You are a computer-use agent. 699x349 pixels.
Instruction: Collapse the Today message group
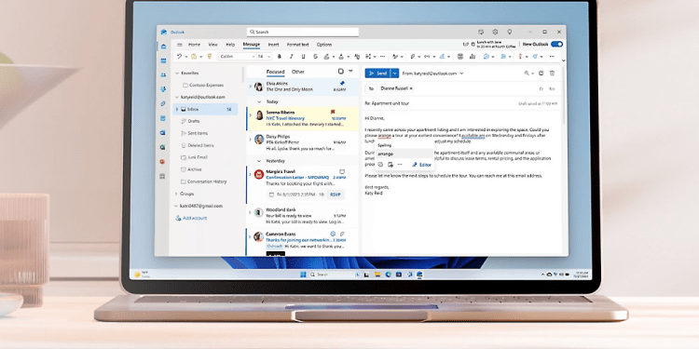(x=259, y=102)
